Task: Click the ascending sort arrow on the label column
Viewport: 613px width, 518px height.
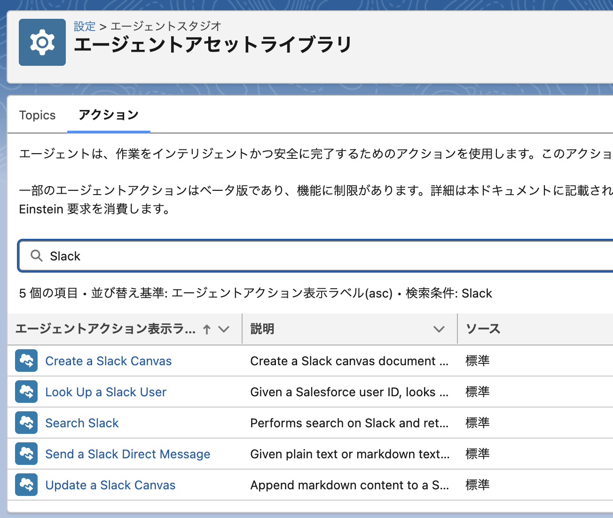Action: pos(206,329)
